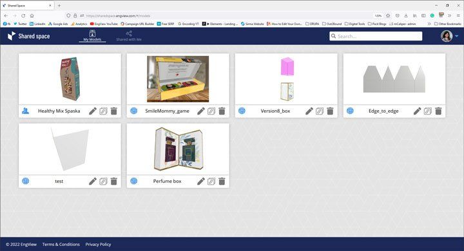464x251 pixels.
Task: Copy link for Healthy Mix Spaska
Action: 103,111
